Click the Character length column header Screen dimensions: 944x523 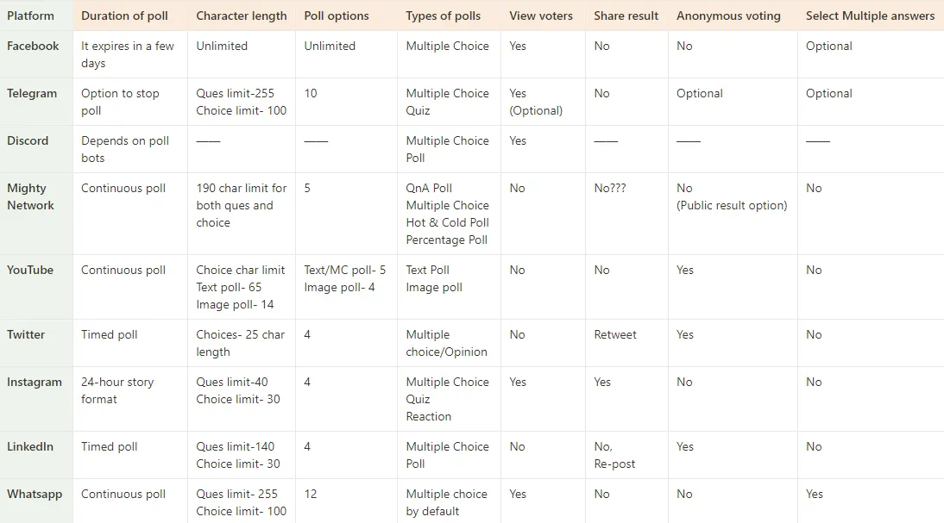[x=242, y=16]
